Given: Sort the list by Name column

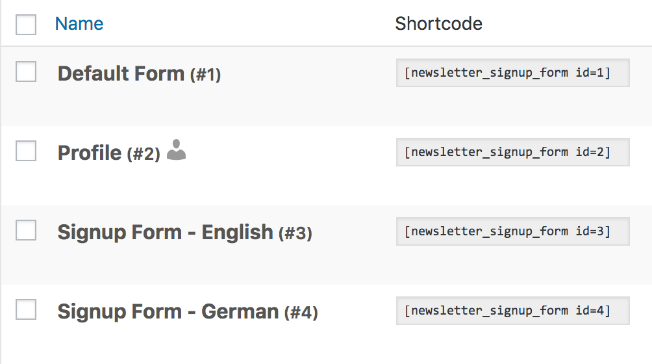Looking at the screenshot, I should coord(79,24).
